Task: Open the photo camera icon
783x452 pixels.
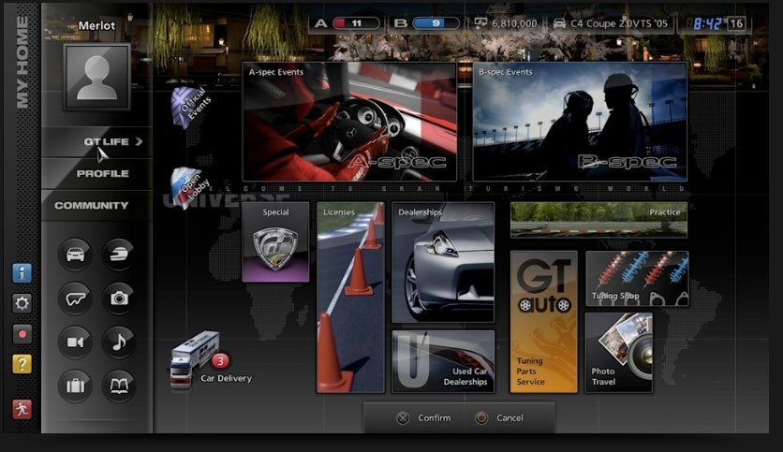Action: coord(119,299)
